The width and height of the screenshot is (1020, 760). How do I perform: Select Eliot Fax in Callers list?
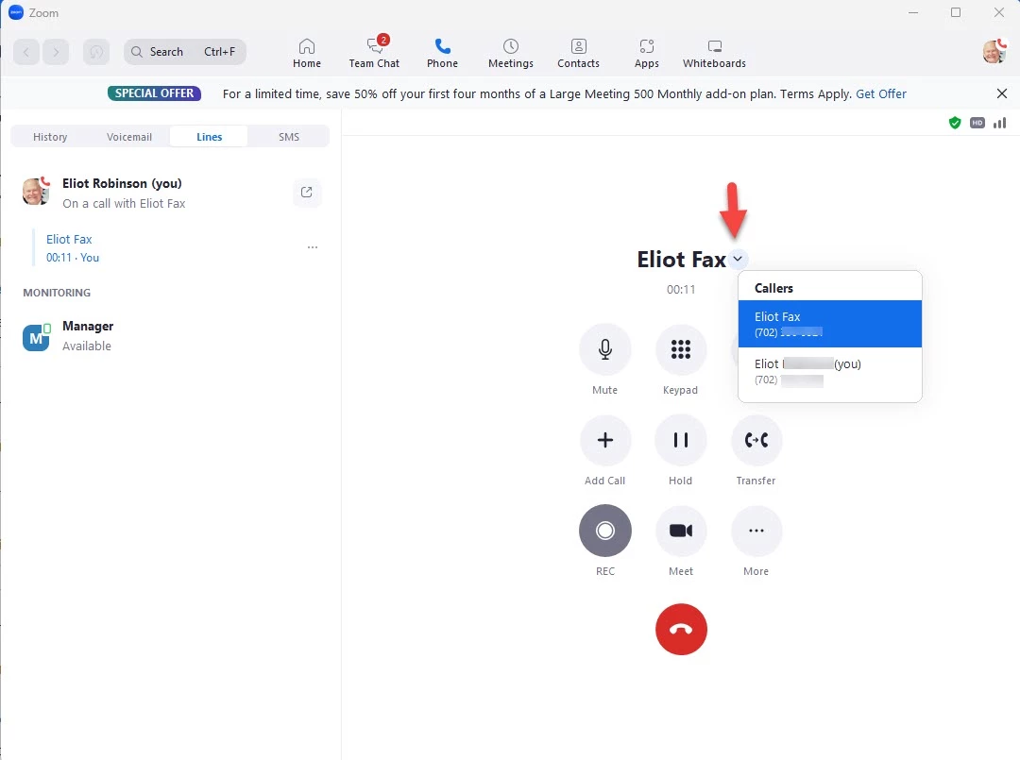click(829, 324)
